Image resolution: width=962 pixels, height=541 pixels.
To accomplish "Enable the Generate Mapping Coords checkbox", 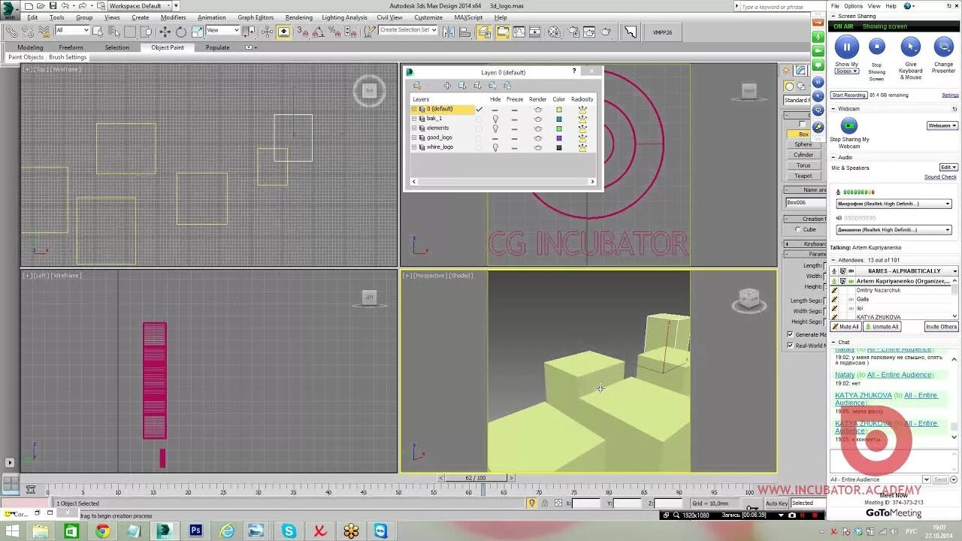I will tap(790, 334).
